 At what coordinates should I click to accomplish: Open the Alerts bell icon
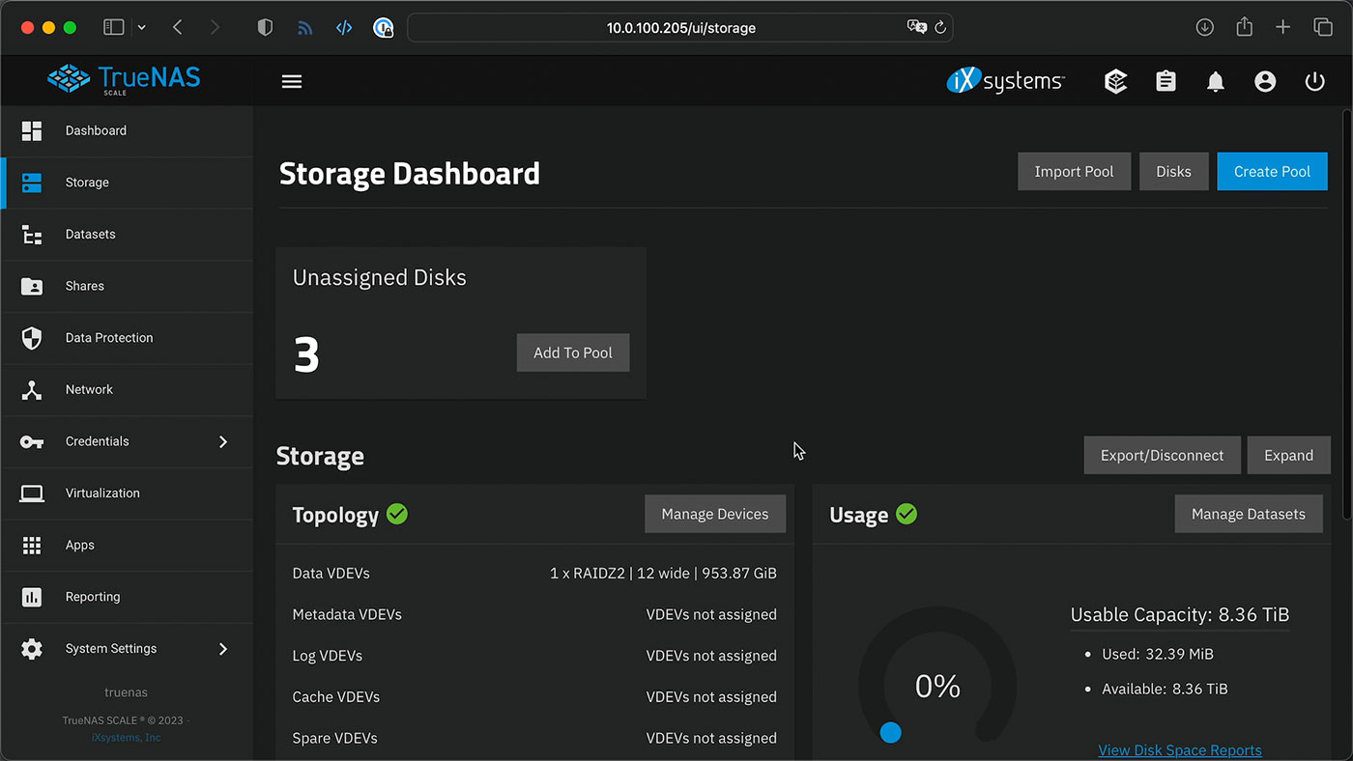(1216, 82)
